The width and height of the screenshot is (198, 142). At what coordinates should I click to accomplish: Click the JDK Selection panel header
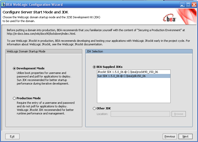tap(139, 51)
